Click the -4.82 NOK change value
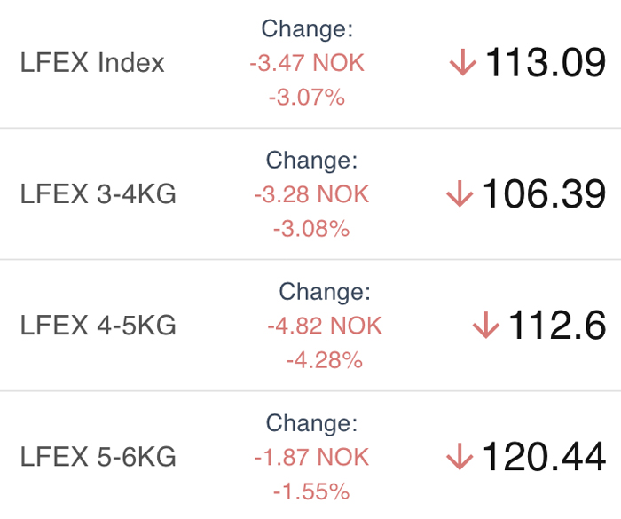621x519 pixels. pyautogui.click(x=325, y=326)
